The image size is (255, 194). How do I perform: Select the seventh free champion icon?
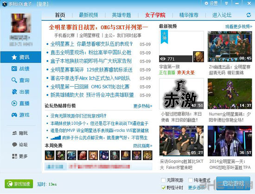coord(115,155)
